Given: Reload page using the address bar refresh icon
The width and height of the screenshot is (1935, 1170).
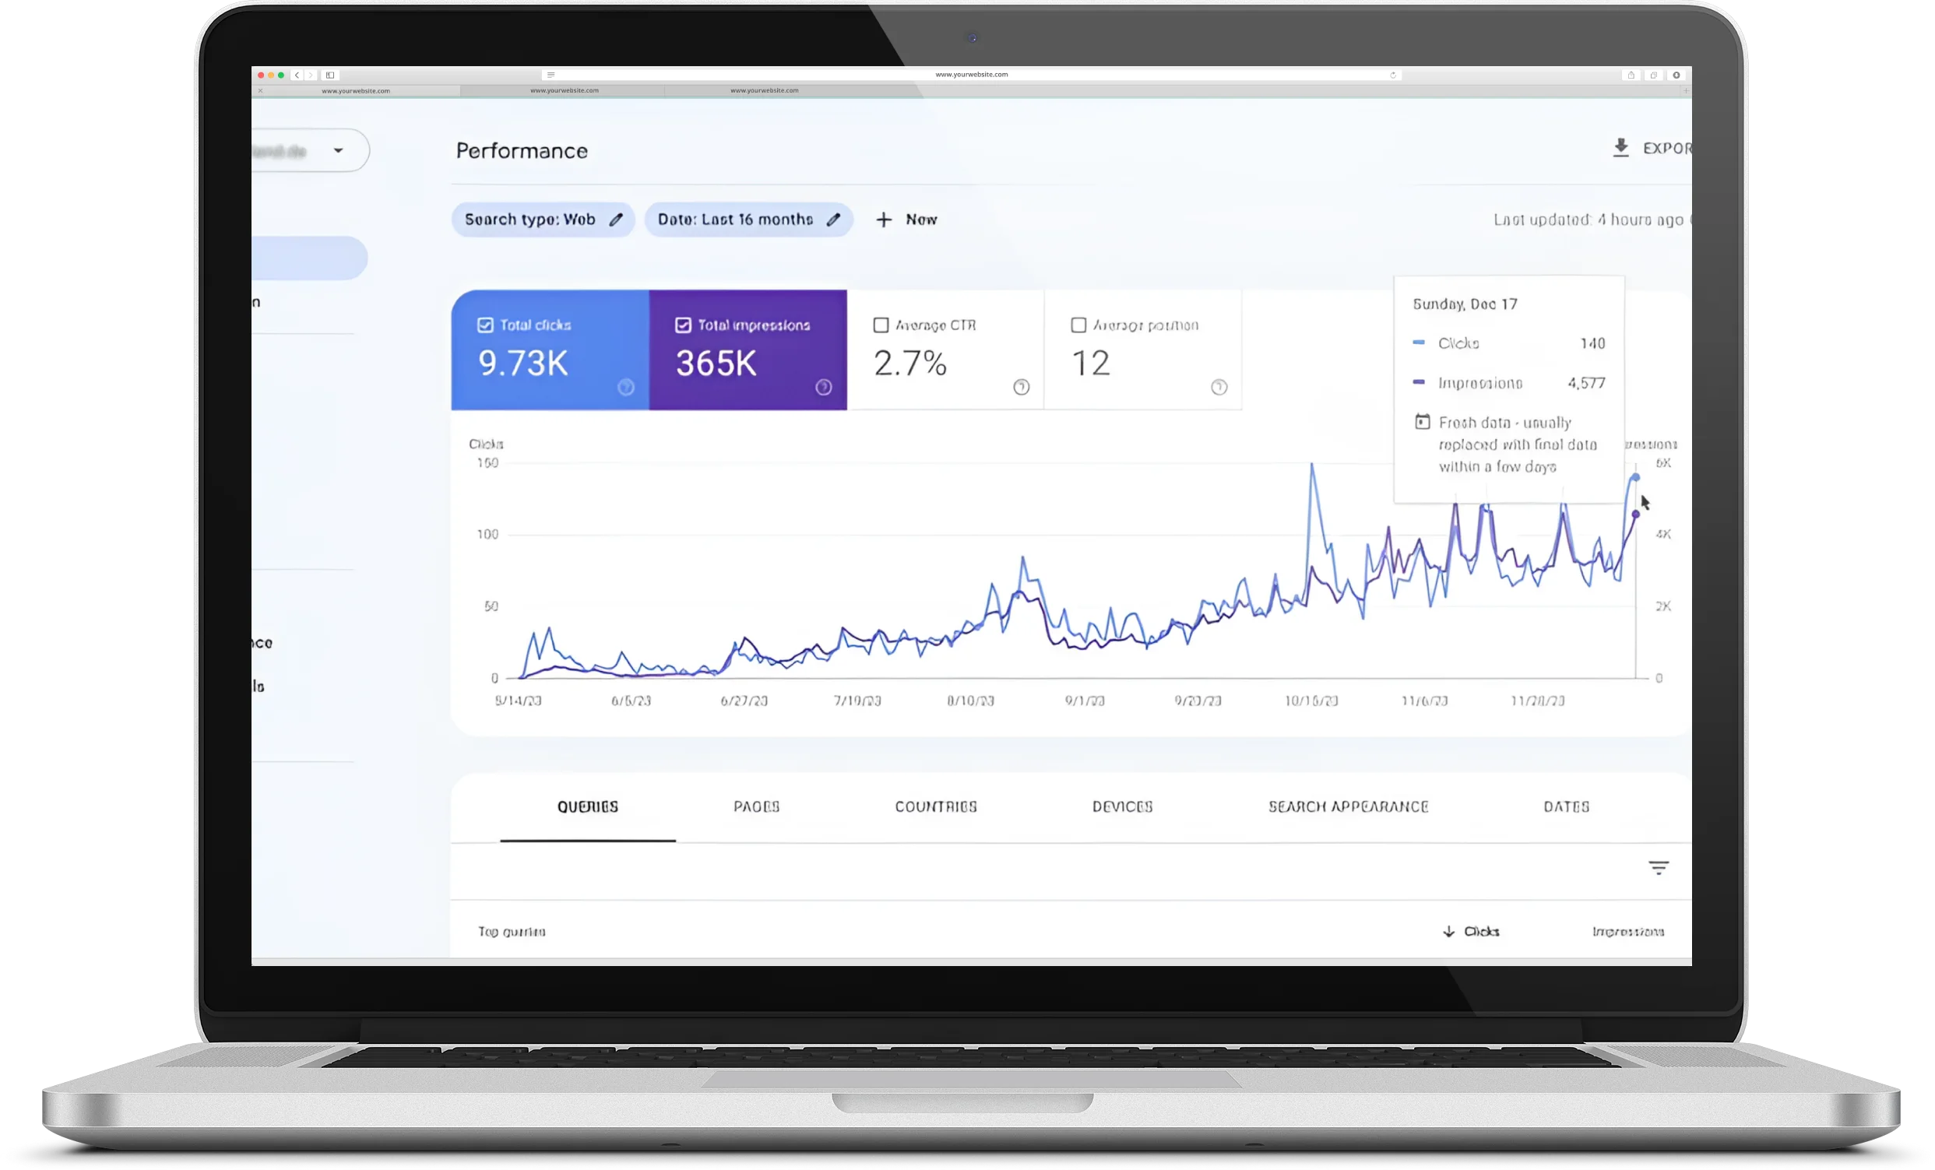Looking at the screenshot, I should (x=1393, y=76).
